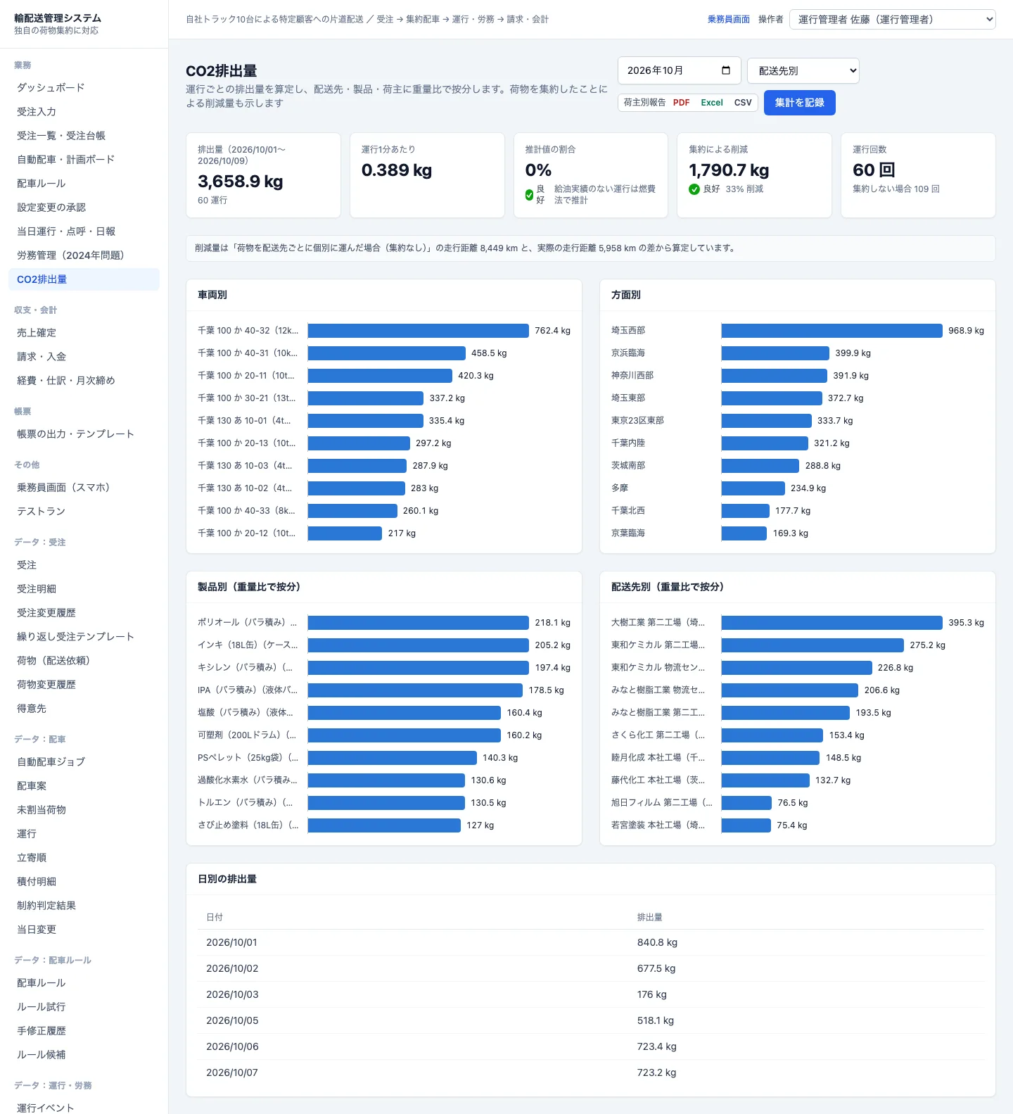Viewport: 1013px width, 1114px height.
Task: Click 東和ケミカル 第二工場 destination label
Action: click(x=658, y=645)
